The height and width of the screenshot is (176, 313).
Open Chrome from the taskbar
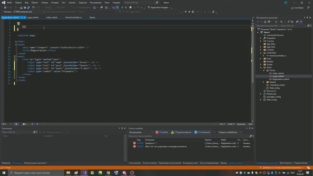click(108, 173)
